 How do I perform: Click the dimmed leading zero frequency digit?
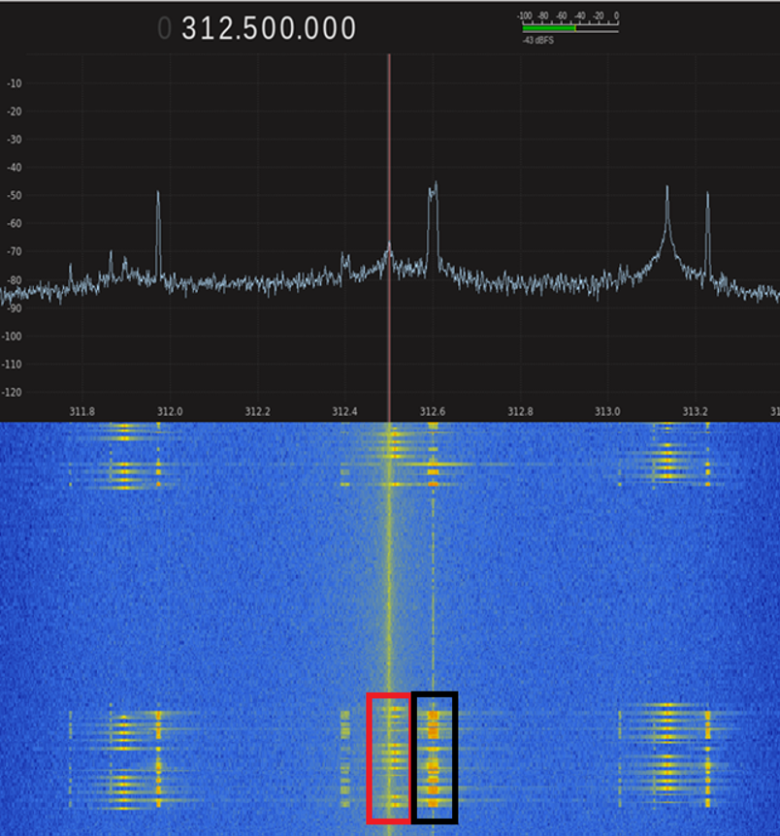[164, 29]
